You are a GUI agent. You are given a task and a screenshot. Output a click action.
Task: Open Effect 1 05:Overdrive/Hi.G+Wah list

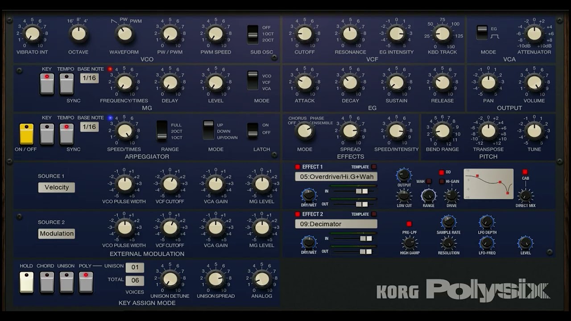336,177
